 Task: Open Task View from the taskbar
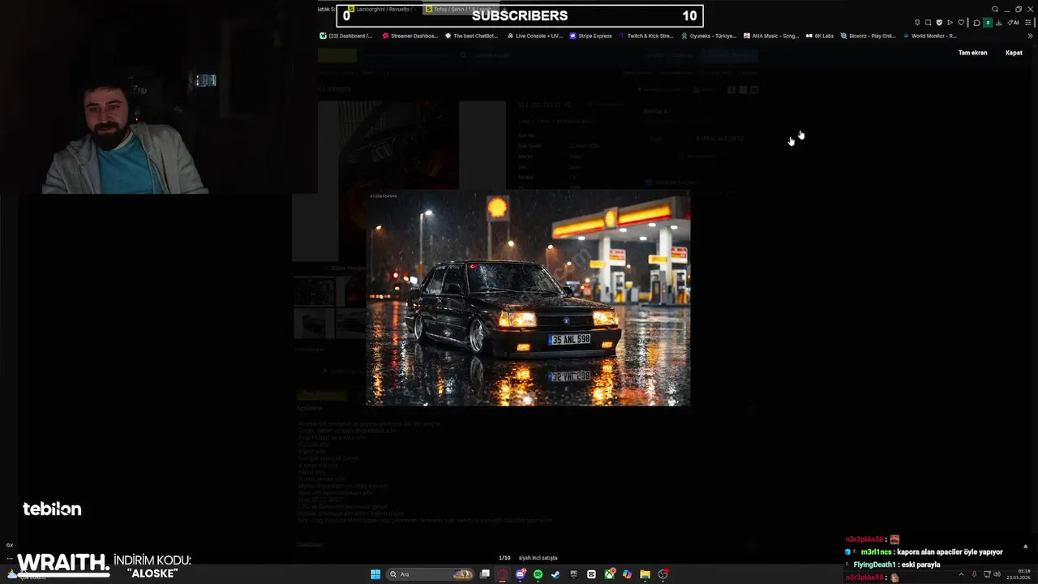click(484, 574)
